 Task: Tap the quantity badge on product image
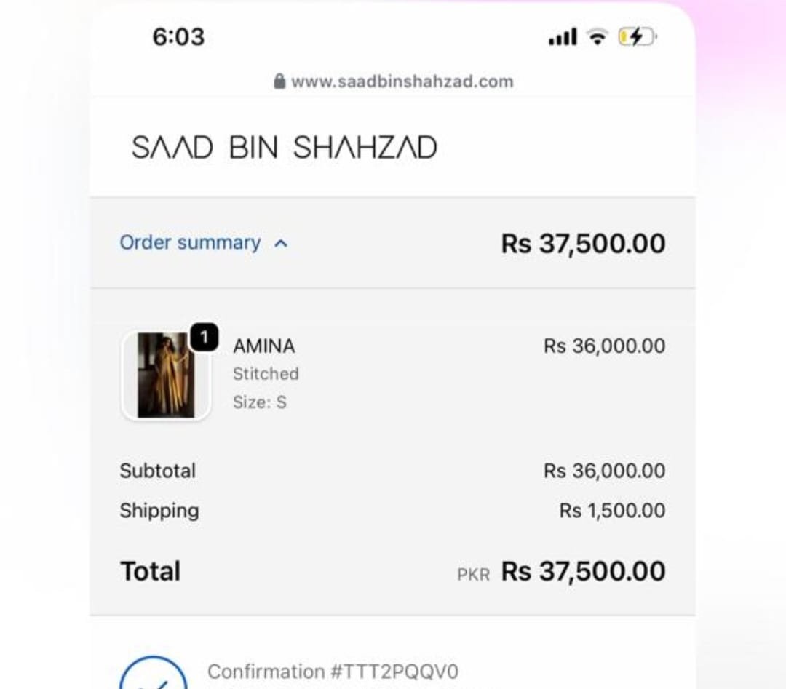click(205, 338)
